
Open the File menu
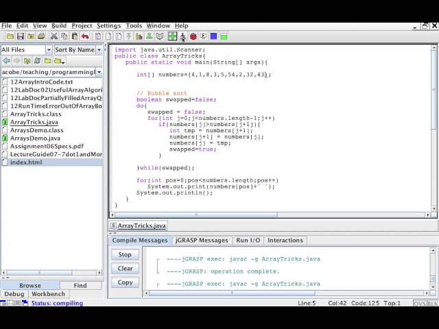(6, 26)
